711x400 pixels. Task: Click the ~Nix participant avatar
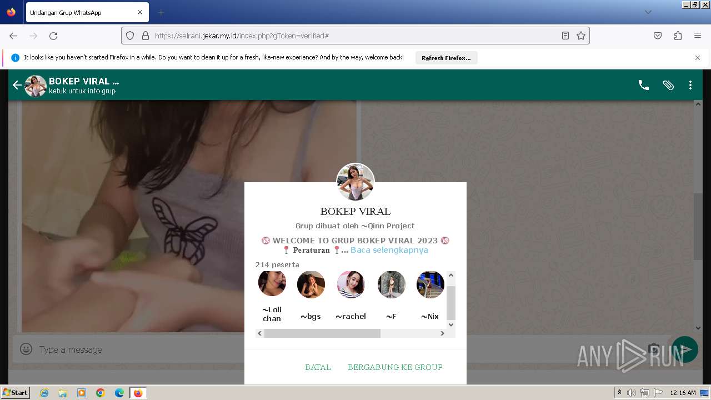click(430, 284)
